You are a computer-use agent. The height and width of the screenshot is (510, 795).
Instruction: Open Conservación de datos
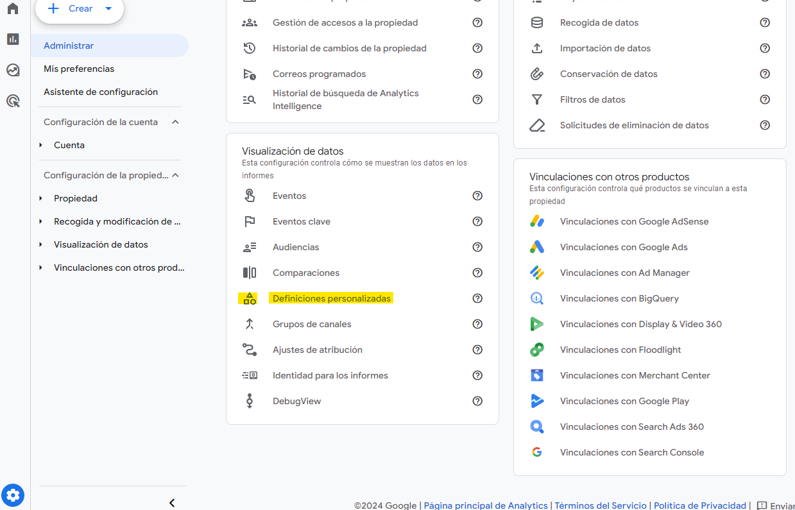pos(609,74)
